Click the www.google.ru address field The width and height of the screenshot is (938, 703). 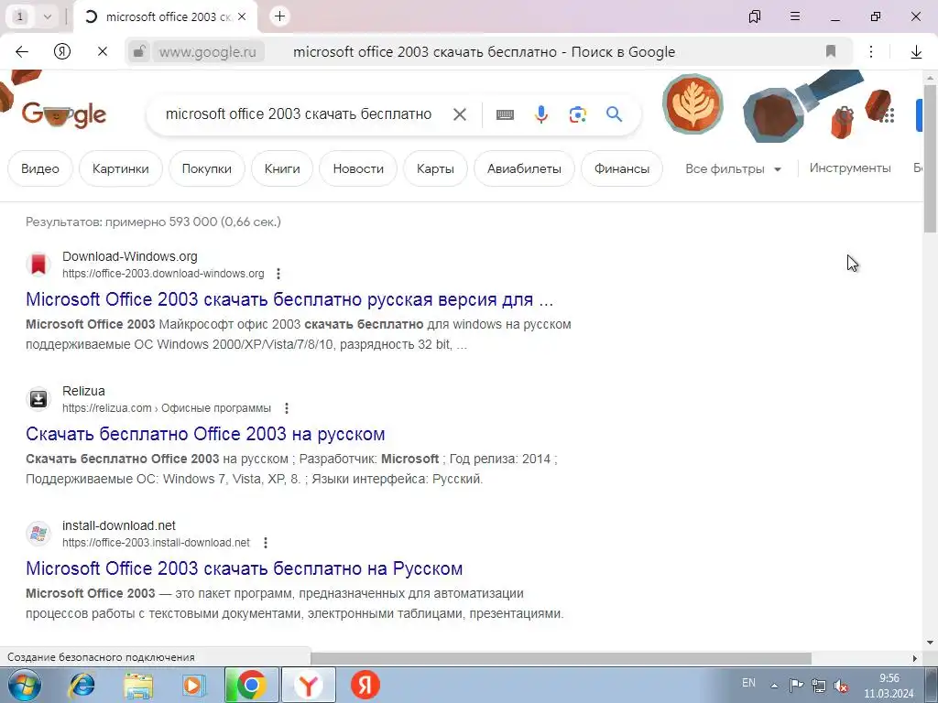point(208,52)
